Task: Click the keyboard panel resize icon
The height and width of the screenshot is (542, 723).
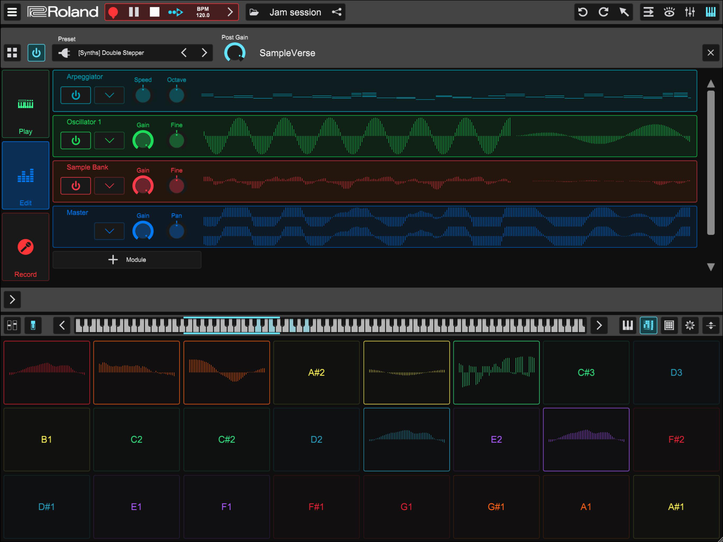Action: point(711,325)
